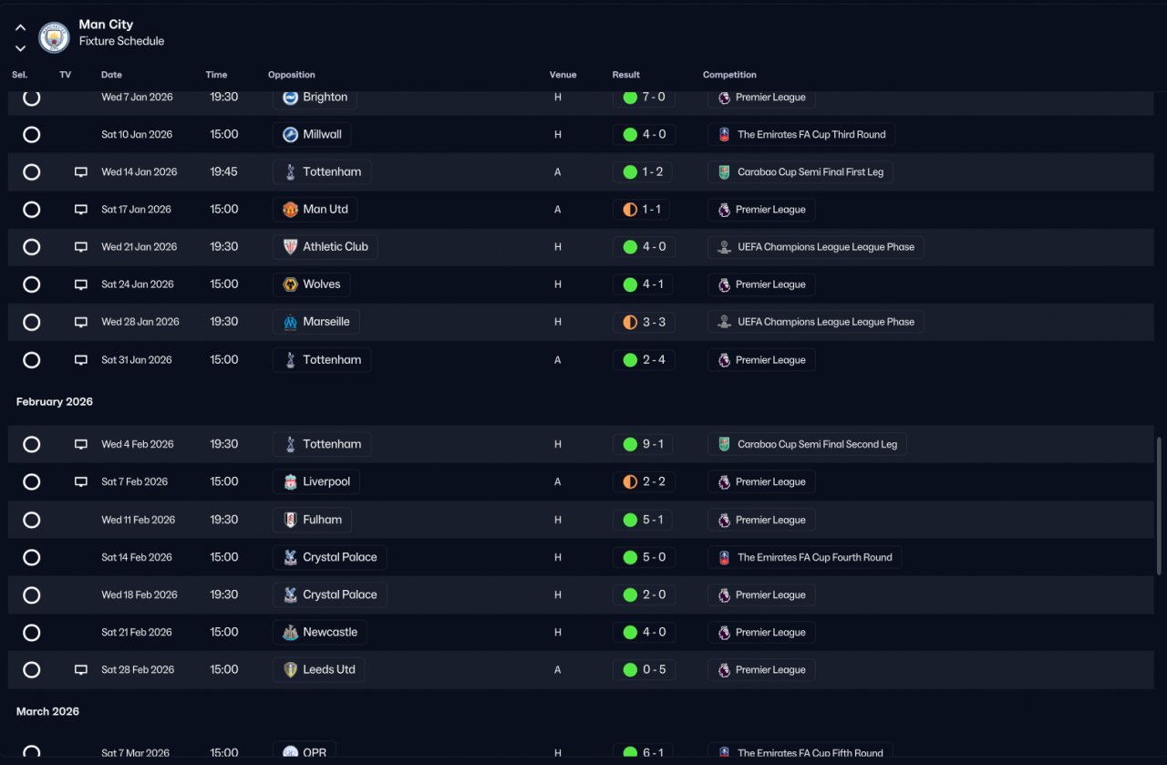Select the Millwall fixture radio circle
1167x765 pixels.
click(31, 135)
